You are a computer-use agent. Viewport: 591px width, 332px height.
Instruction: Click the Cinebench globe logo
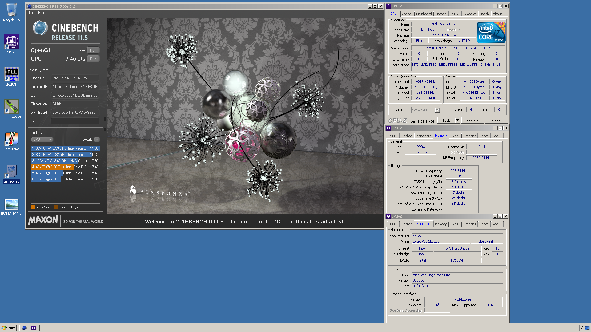40,28
